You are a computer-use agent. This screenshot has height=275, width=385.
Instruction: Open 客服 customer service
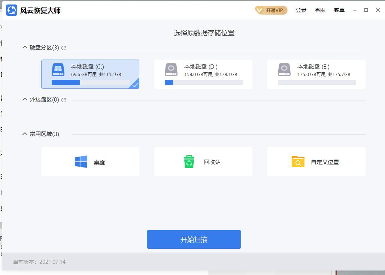point(320,10)
